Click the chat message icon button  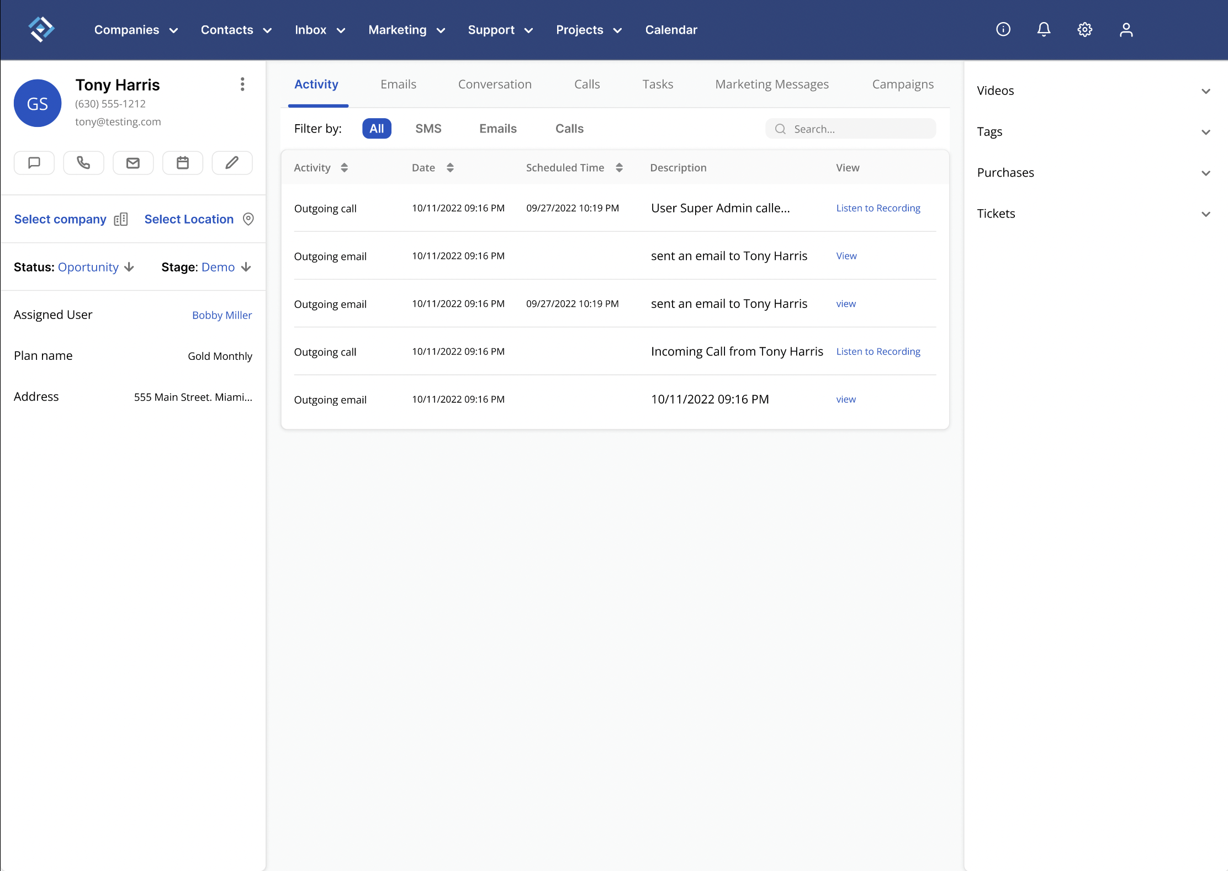[34, 163]
